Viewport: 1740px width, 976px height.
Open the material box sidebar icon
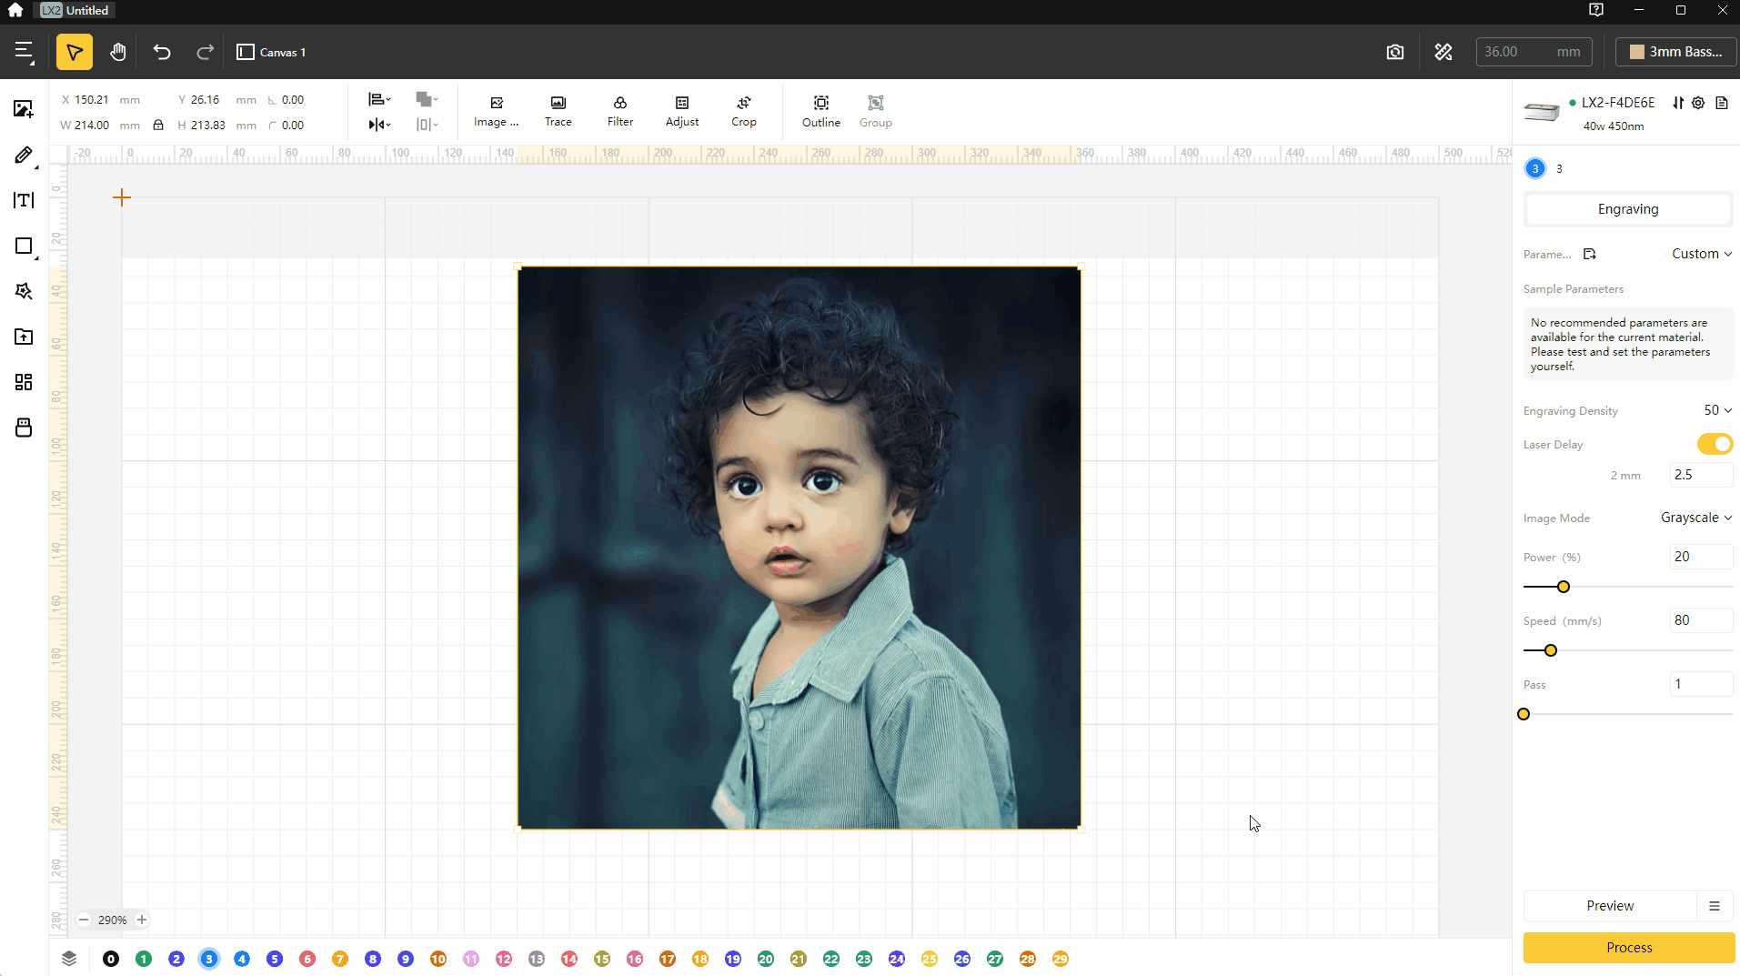24,428
